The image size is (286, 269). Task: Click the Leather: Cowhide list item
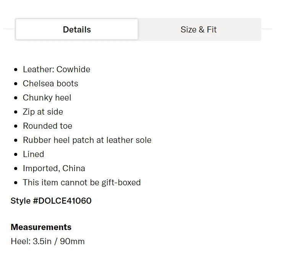(57, 70)
